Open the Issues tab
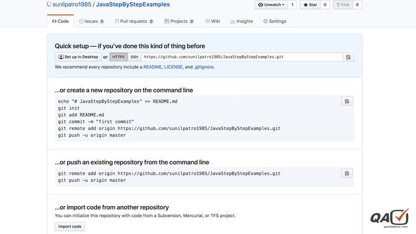416x234 pixels. (x=92, y=21)
